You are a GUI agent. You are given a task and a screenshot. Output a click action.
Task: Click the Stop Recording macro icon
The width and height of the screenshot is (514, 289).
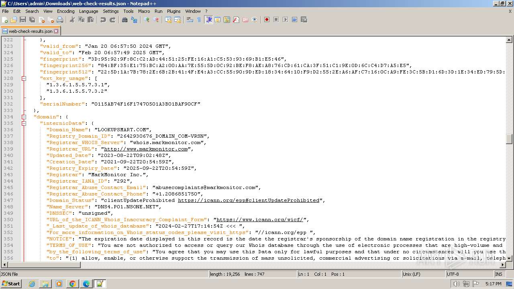click(x=276, y=20)
